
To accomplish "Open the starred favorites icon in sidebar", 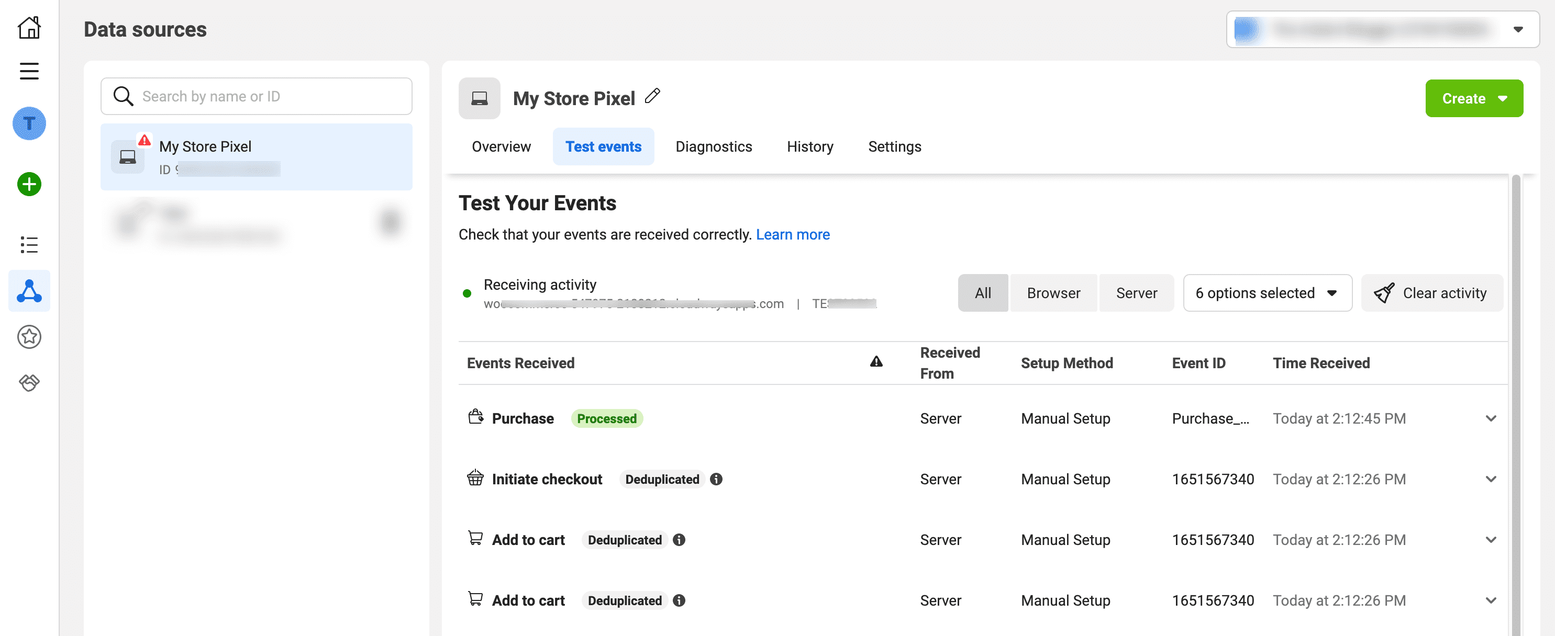I will (29, 337).
